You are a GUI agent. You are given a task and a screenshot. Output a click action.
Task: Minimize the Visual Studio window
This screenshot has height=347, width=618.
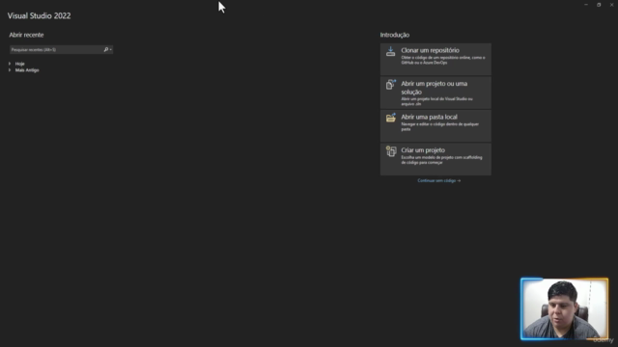click(x=586, y=5)
